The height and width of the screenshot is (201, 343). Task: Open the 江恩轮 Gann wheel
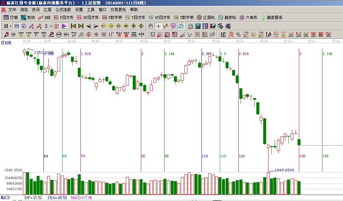tap(206, 18)
